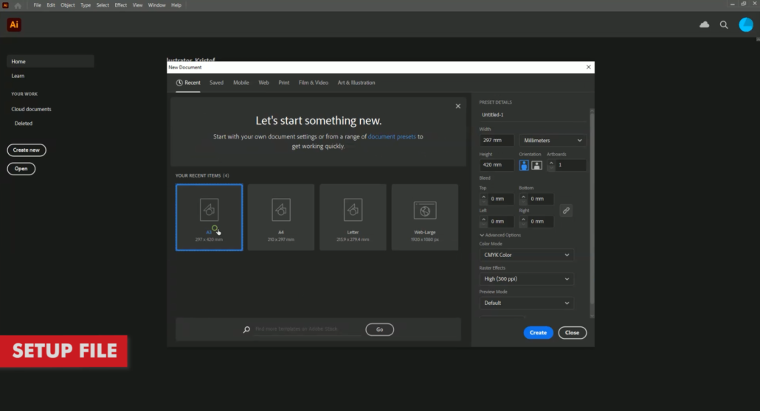Open the Raster Effects High (300 ppi) dropdown
Viewport: 760px width, 411px height.
(x=526, y=279)
